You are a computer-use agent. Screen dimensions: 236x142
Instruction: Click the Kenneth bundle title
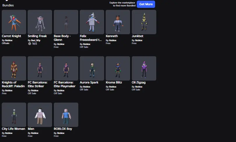pos(112,36)
